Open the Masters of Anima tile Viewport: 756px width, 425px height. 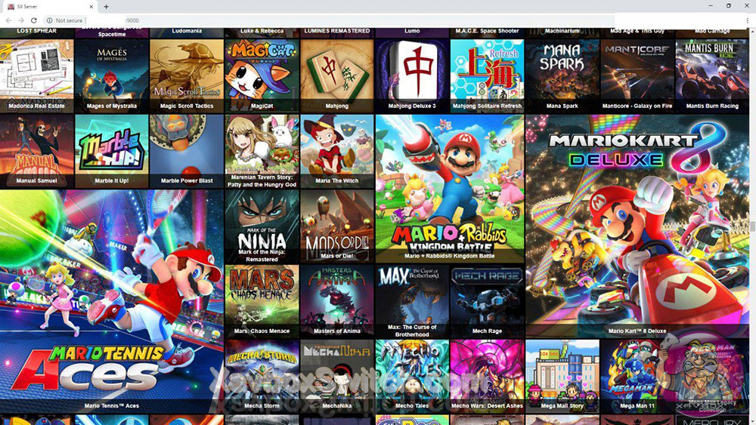point(337,300)
